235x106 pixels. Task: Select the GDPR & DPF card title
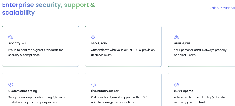pos(182,44)
